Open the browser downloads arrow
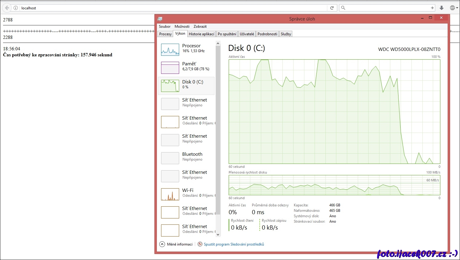The width and height of the screenshot is (460, 260). [x=442, y=8]
